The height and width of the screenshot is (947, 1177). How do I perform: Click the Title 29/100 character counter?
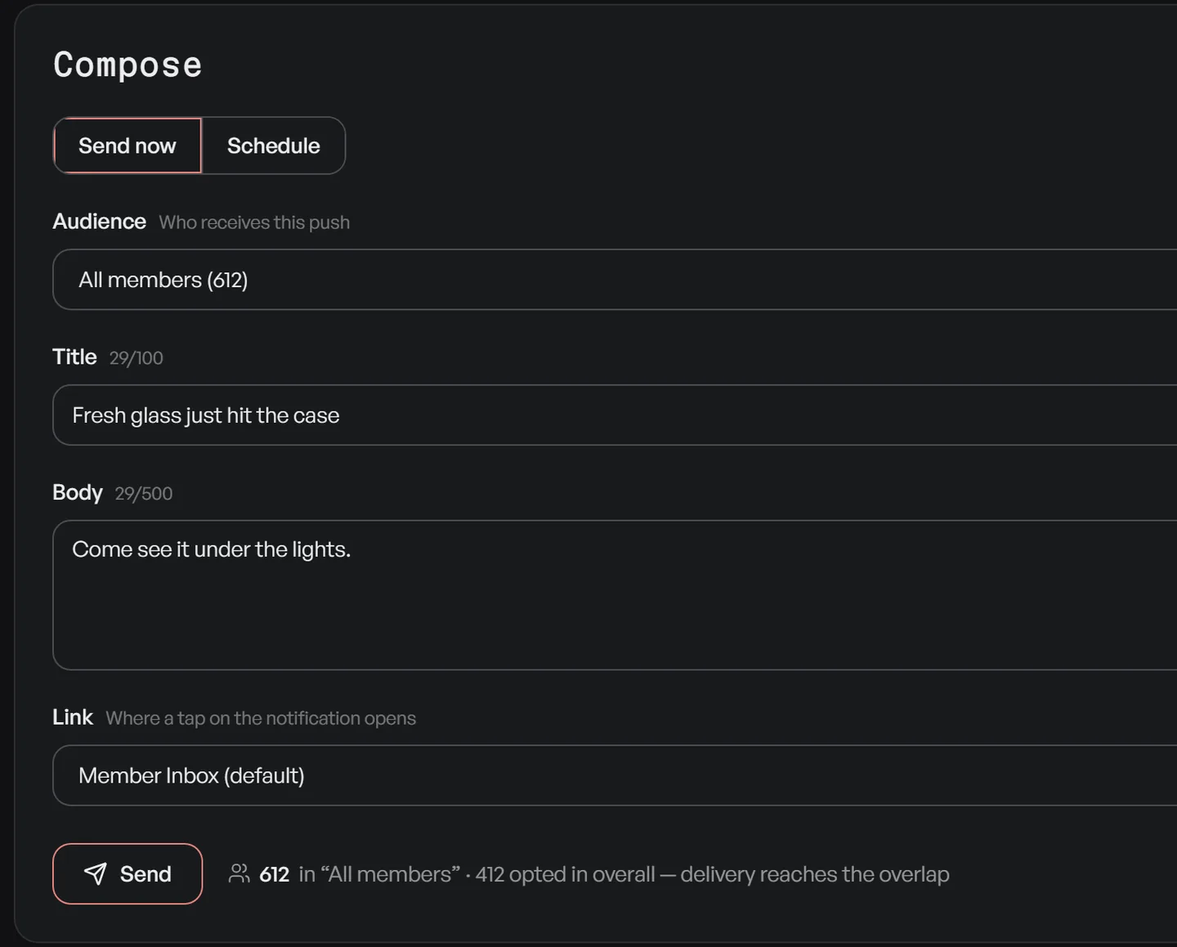pyautogui.click(x=136, y=358)
